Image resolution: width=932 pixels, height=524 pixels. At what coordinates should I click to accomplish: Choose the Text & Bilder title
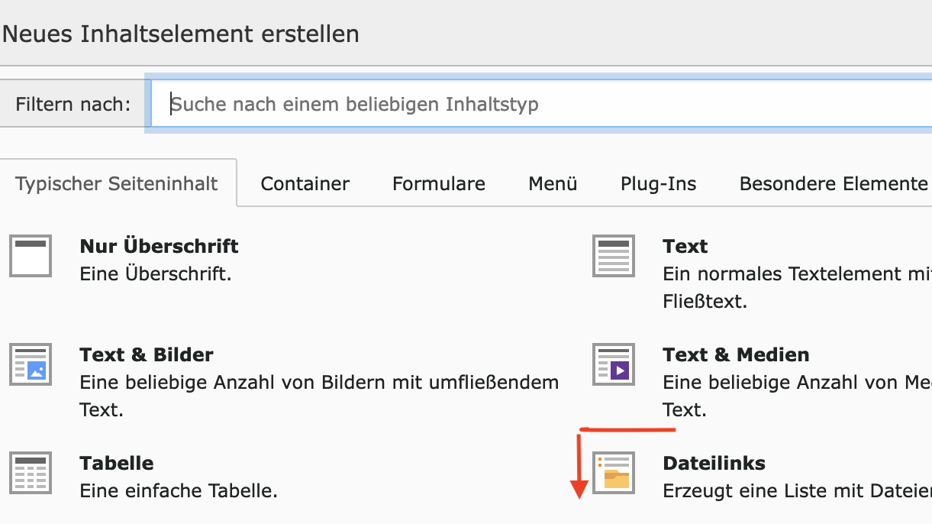pyautogui.click(x=147, y=354)
